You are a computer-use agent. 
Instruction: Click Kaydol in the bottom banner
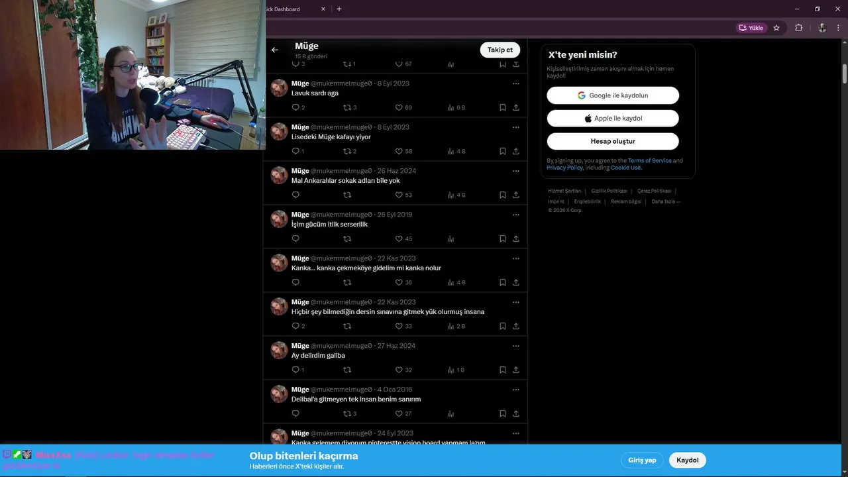[688, 460]
